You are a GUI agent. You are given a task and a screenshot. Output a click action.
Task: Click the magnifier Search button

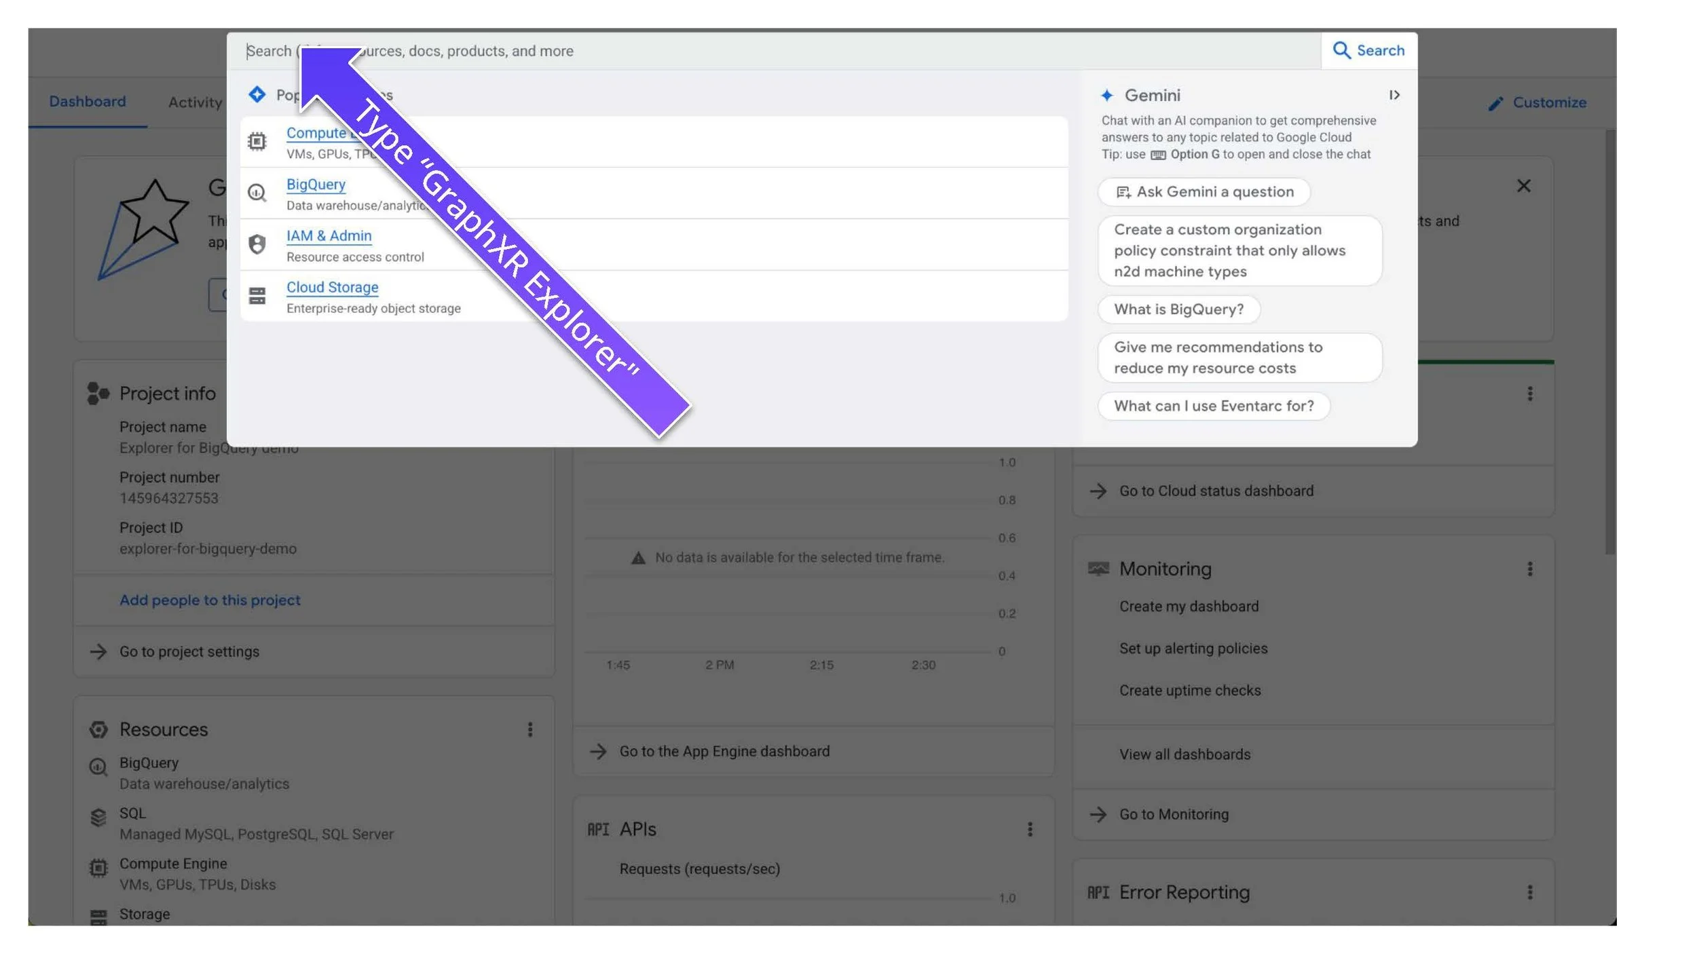pos(1368,51)
